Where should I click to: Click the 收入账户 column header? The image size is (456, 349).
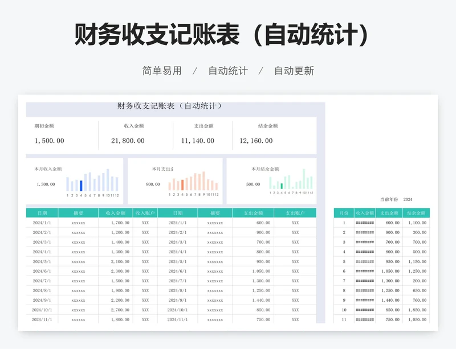pos(145,213)
